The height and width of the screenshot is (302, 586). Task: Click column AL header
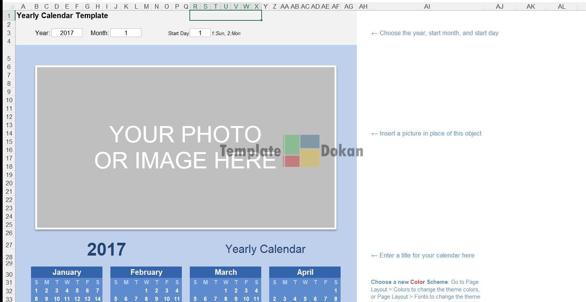tap(561, 6)
